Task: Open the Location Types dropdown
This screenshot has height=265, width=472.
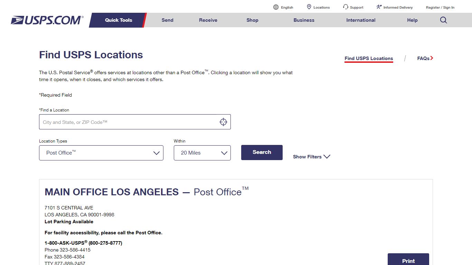Action: click(101, 153)
